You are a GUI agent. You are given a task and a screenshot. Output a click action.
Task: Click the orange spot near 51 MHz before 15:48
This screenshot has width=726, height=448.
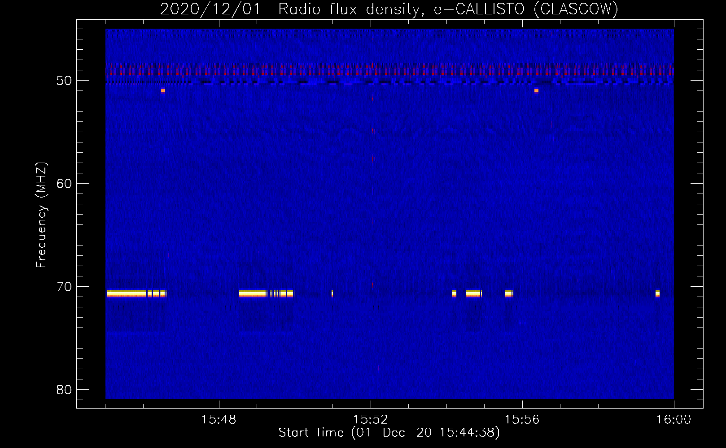click(163, 90)
